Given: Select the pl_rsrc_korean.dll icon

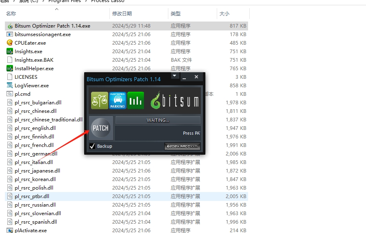Looking at the screenshot, I should pos(10,179).
